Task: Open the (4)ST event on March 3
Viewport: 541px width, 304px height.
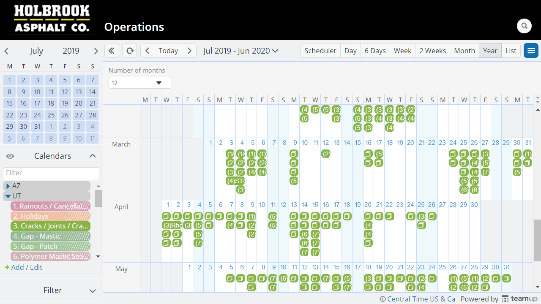Action: (235, 181)
